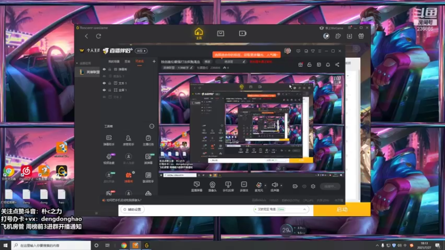
Task: Open the 读弹幕 tool with NEW badge
Action: 148,159
